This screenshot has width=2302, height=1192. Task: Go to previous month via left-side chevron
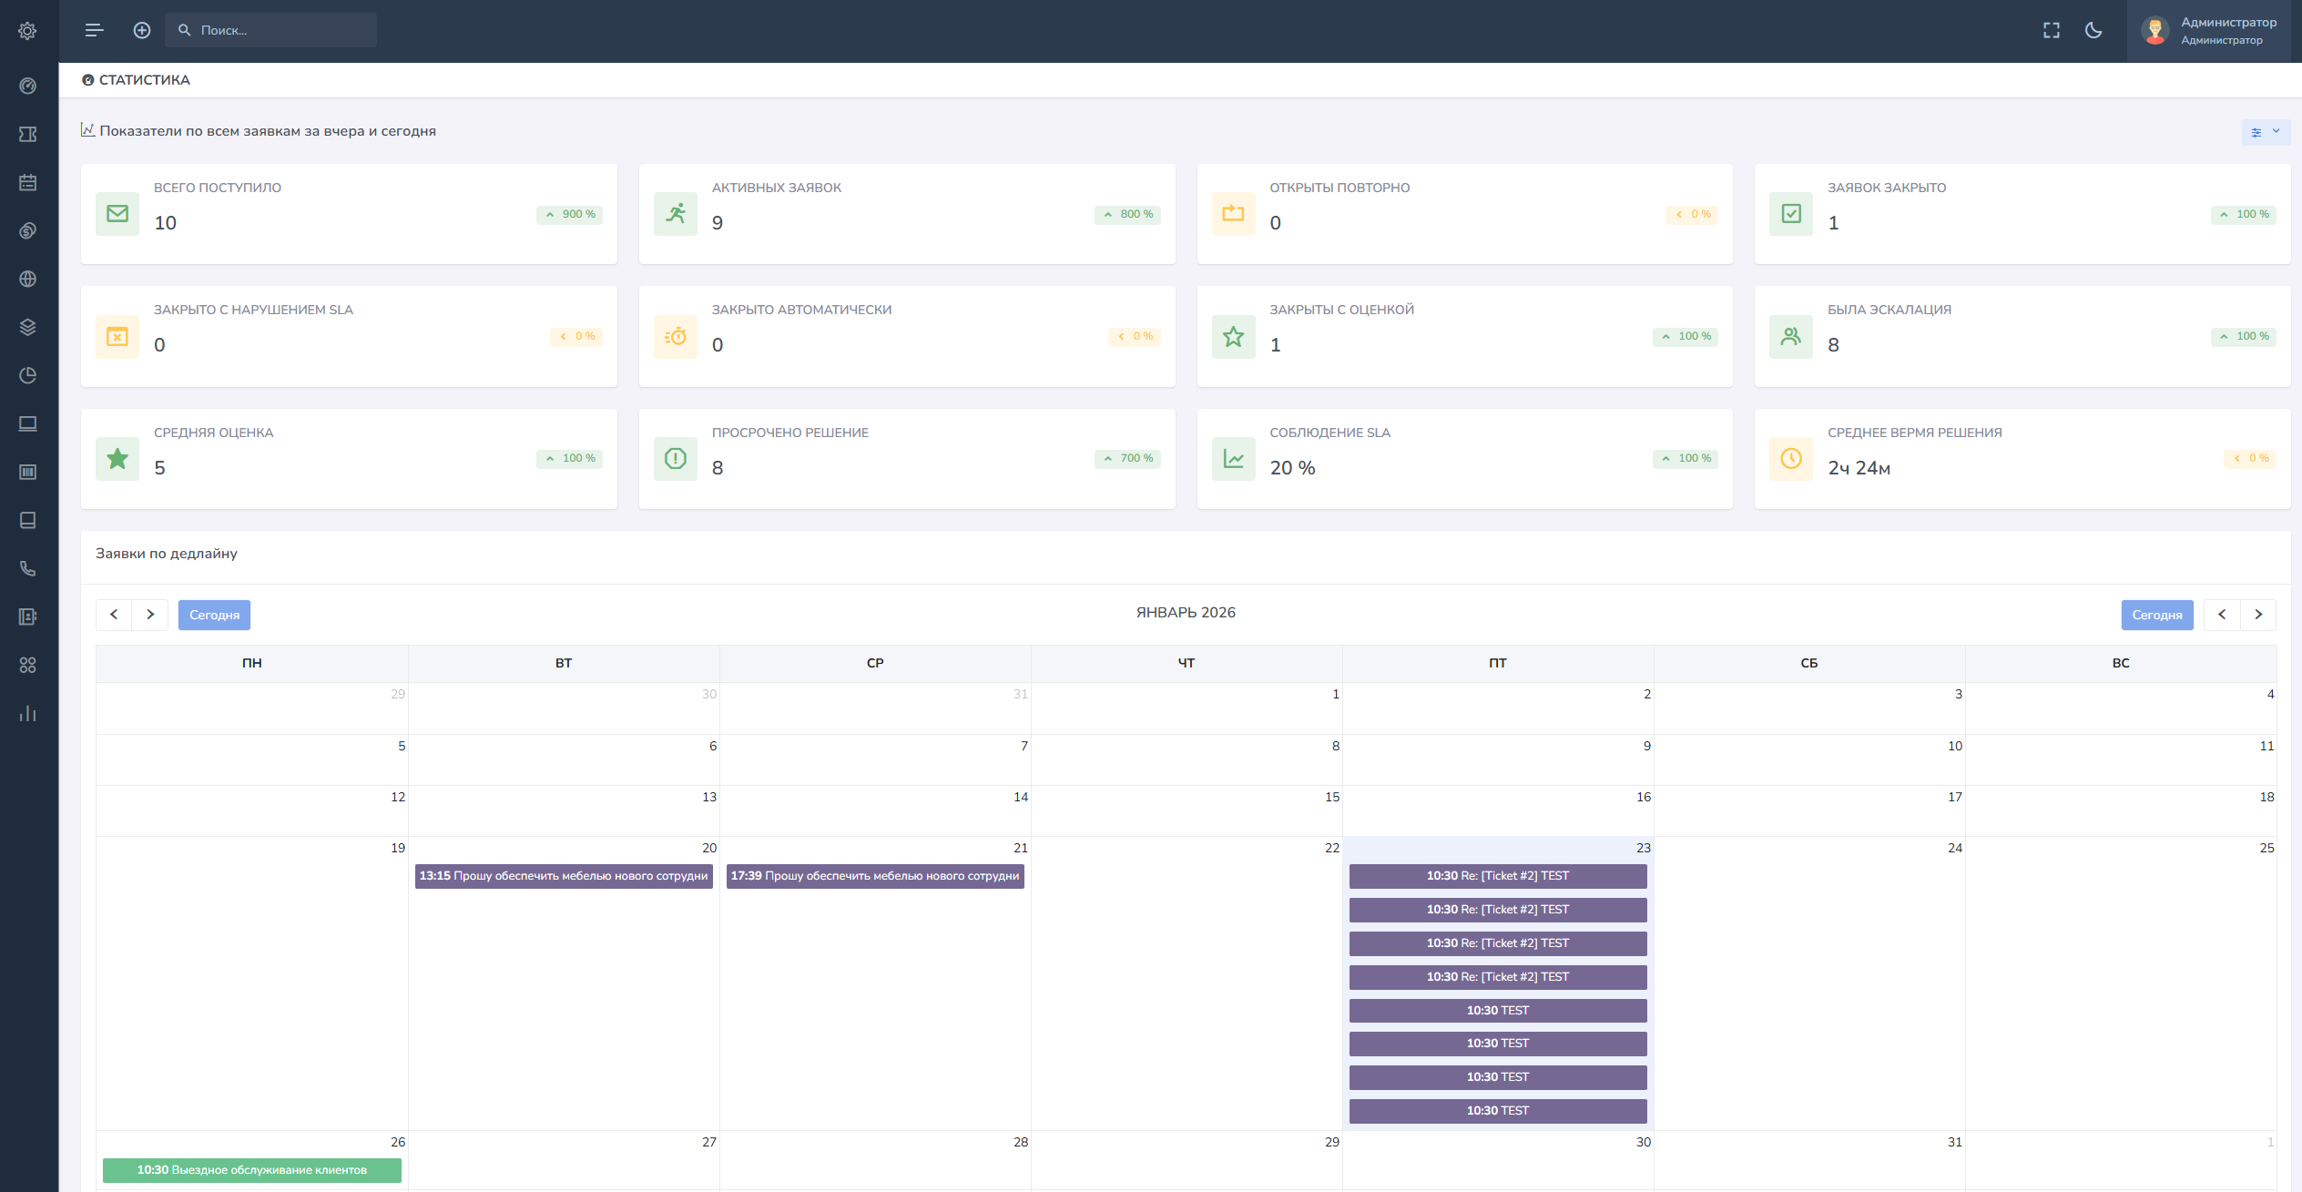click(114, 615)
